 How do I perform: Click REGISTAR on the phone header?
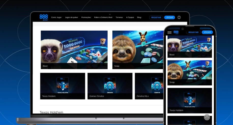194,32
